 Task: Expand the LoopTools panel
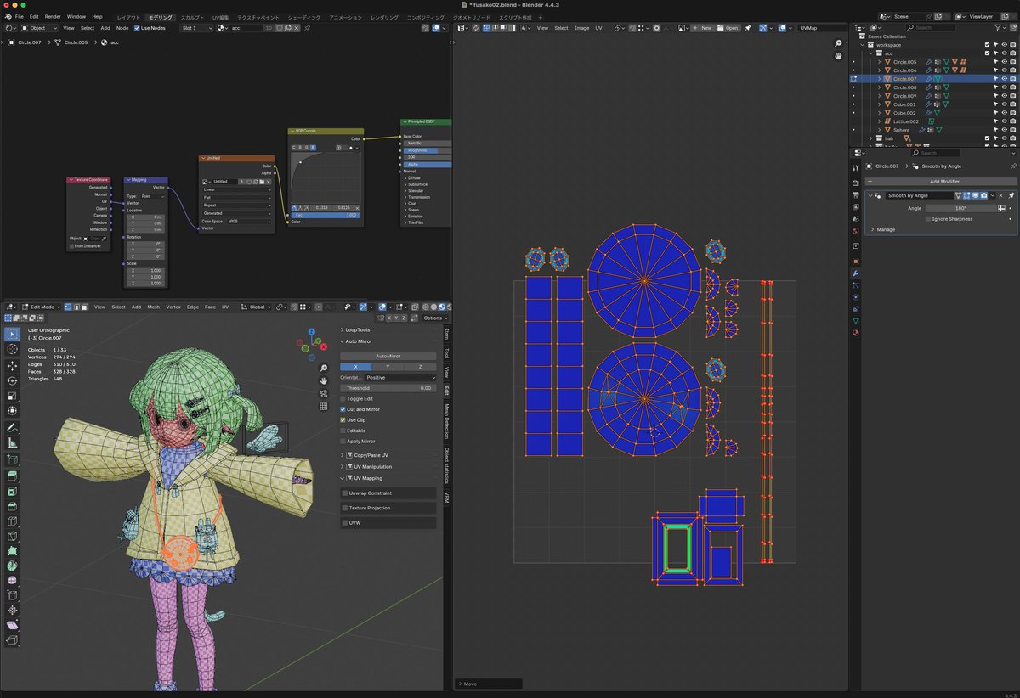[343, 329]
